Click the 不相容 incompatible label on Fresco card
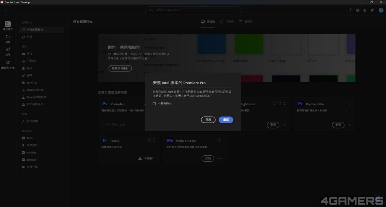 148,158
